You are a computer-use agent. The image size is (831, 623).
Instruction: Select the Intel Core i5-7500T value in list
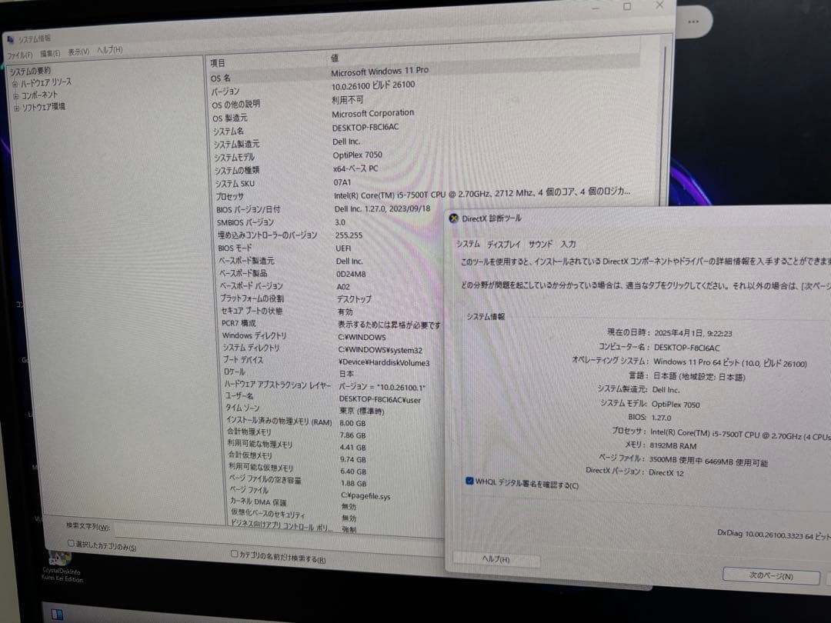(482, 193)
